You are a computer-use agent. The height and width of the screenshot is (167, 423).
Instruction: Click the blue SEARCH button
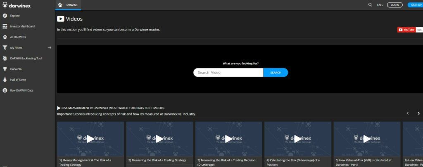click(x=276, y=73)
